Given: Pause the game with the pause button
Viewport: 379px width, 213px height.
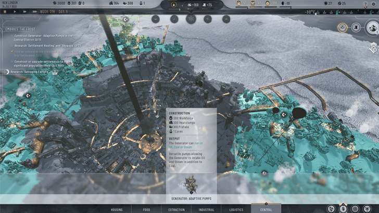Looking at the screenshot, I should pos(5,11).
